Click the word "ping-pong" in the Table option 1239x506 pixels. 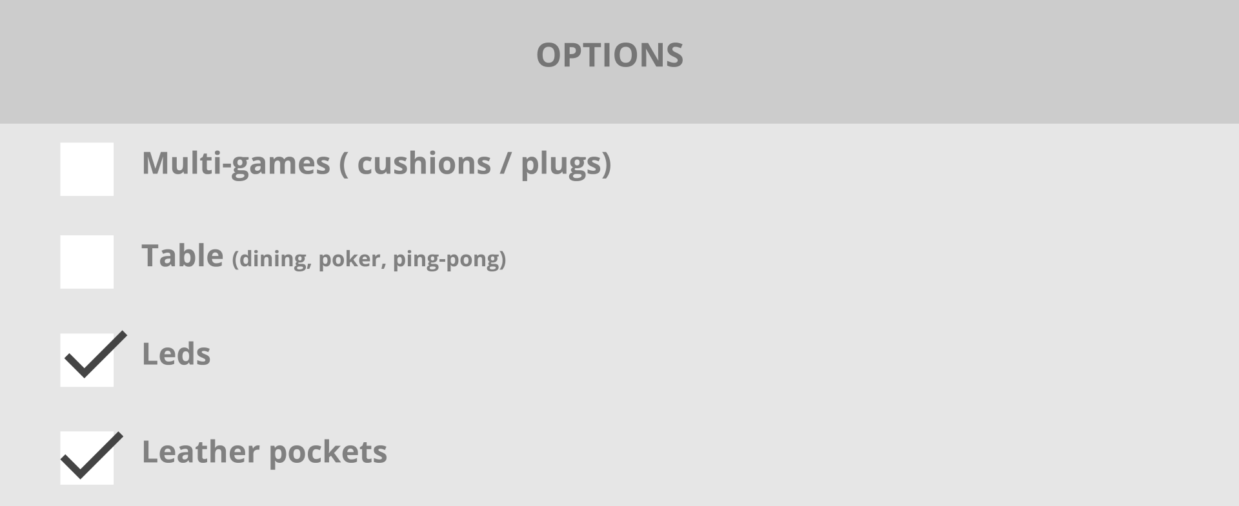(449, 260)
